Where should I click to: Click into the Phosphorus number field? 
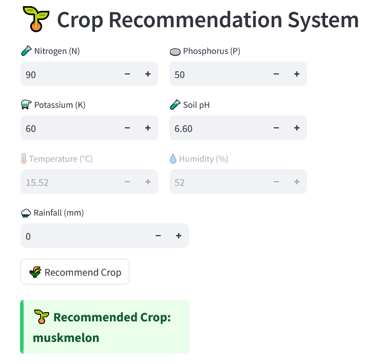[216, 74]
